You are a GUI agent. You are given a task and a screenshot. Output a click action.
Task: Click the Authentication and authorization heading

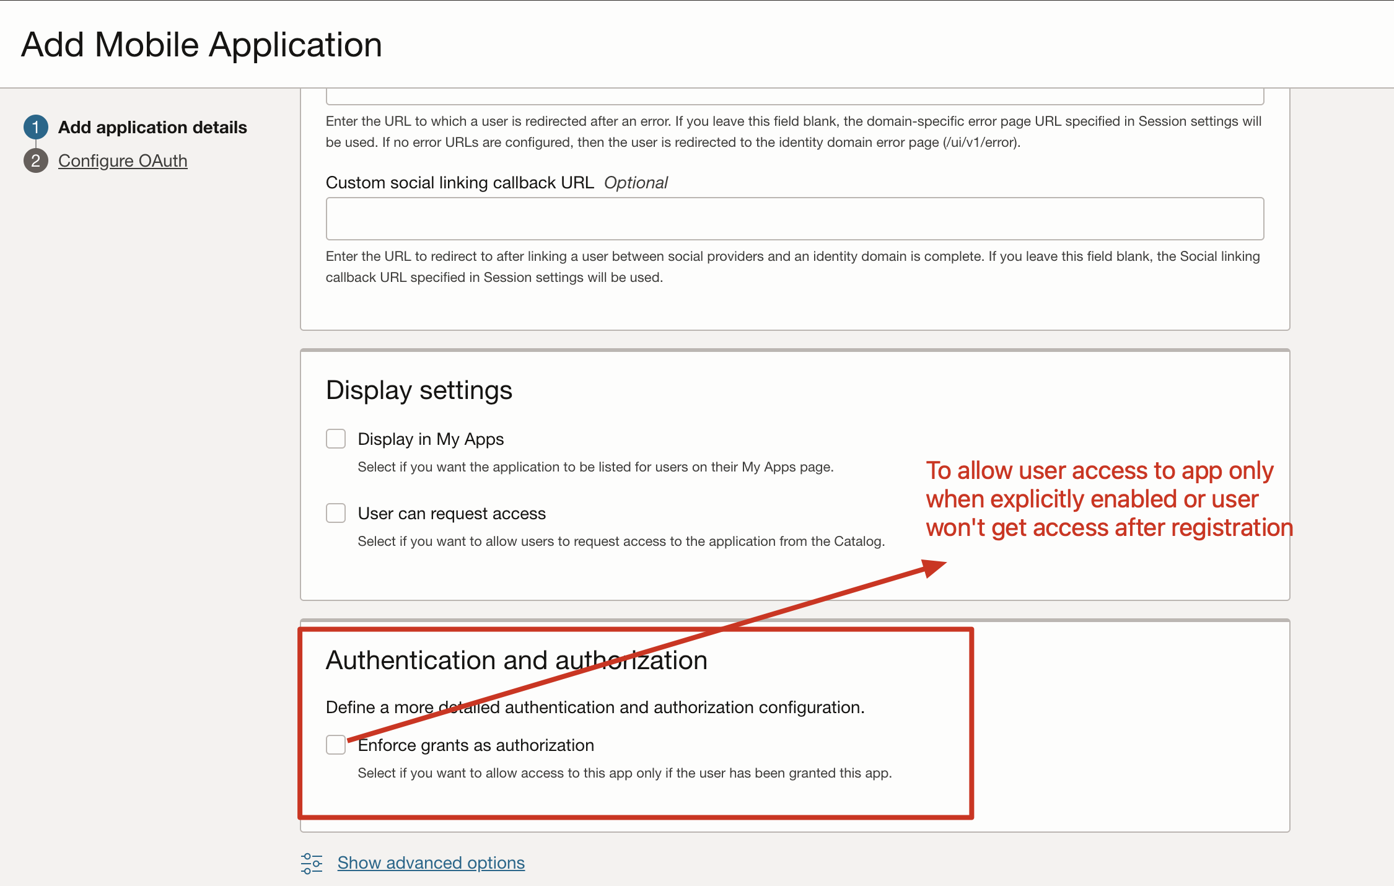(x=516, y=660)
